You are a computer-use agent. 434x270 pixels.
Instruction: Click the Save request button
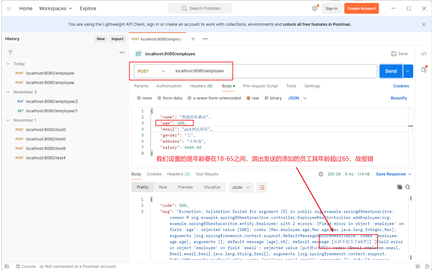(x=400, y=54)
